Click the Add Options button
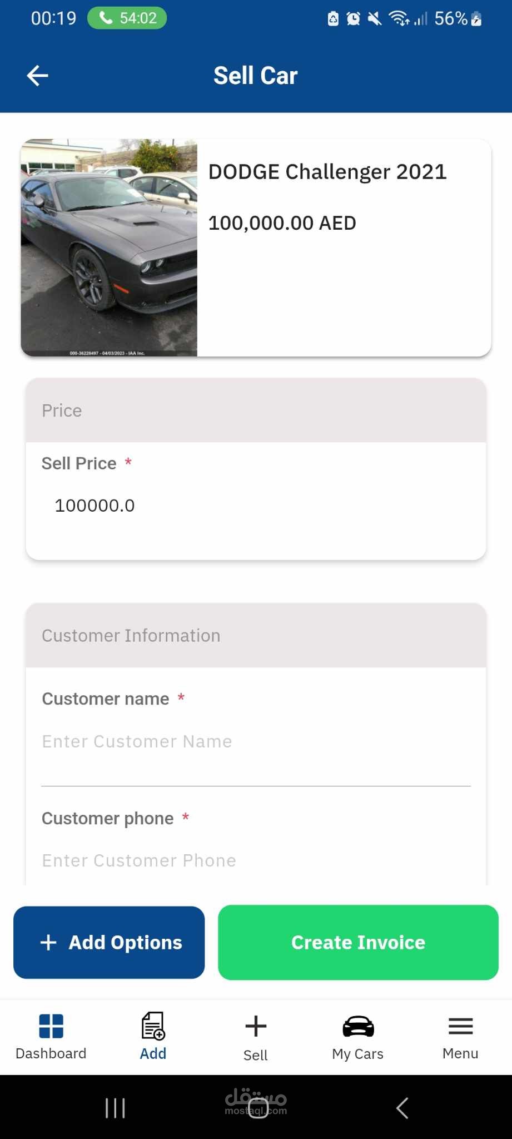 (109, 942)
